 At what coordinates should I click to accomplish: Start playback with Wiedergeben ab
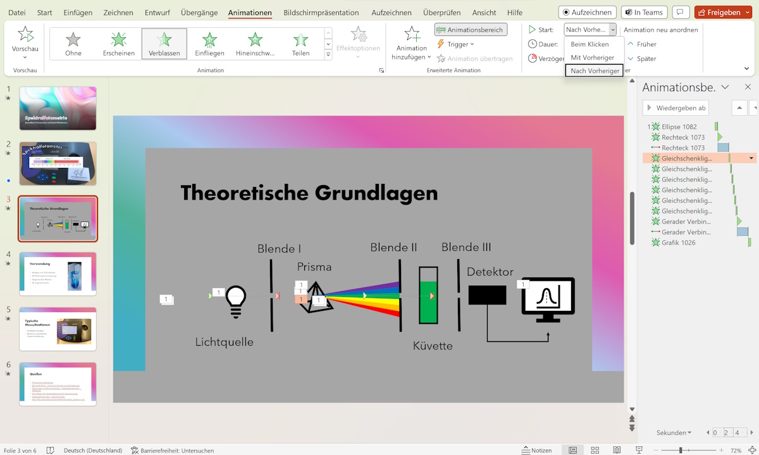[676, 107]
